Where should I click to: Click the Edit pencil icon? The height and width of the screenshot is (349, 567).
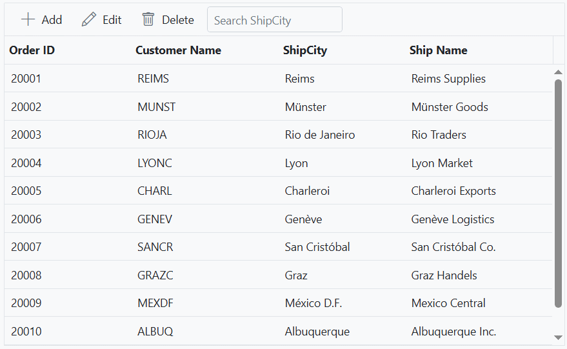89,19
